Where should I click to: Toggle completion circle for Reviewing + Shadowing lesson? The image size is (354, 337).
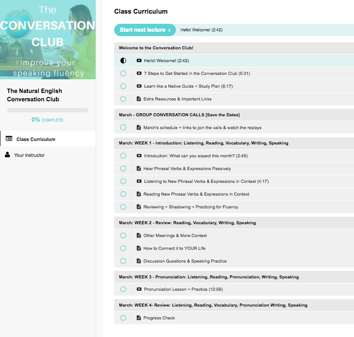[x=123, y=207]
